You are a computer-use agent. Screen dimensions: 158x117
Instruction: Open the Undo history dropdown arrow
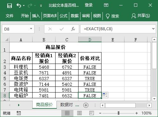[24, 5]
